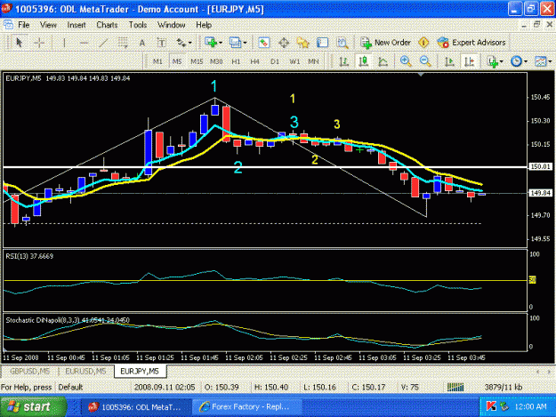The width and height of the screenshot is (556, 417).
Task: Choose the equidistant channel tool
Action: click(x=123, y=43)
